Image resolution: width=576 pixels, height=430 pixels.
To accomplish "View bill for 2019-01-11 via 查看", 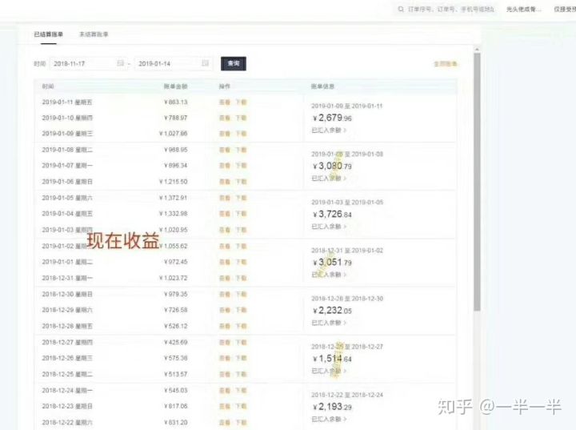I will (225, 102).
